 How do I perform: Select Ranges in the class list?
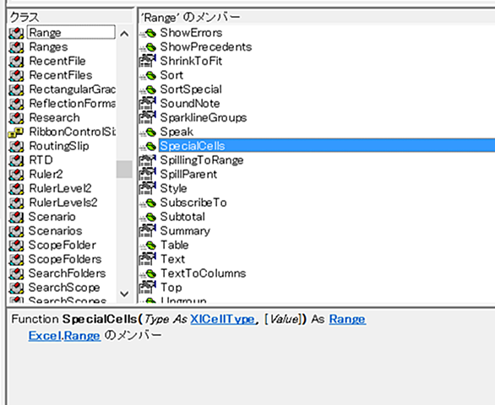[48, 47]
